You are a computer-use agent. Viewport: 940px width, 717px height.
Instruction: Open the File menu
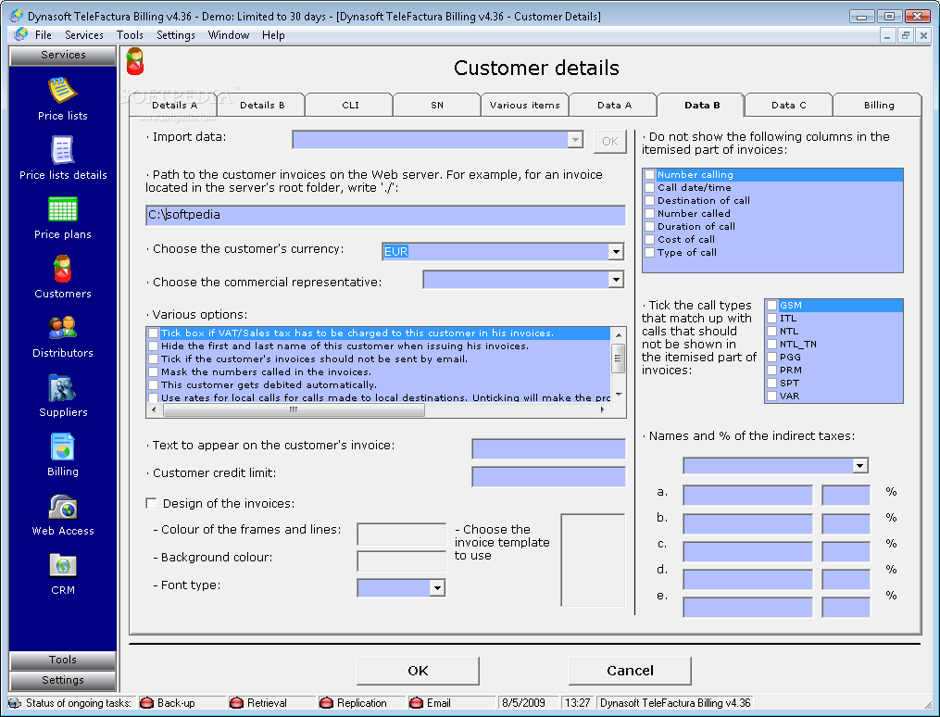coord(44,35)
